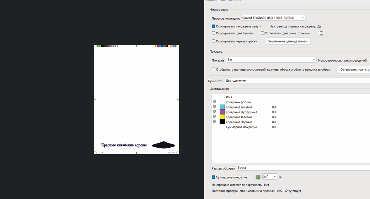Open the Профиль имитации dropdown
Screen dimensions: 370x199
(x=273, y=18)
